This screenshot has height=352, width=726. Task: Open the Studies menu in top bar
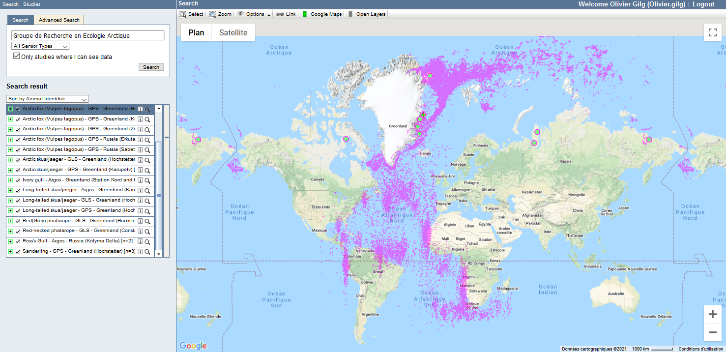[x=31, y=4]
